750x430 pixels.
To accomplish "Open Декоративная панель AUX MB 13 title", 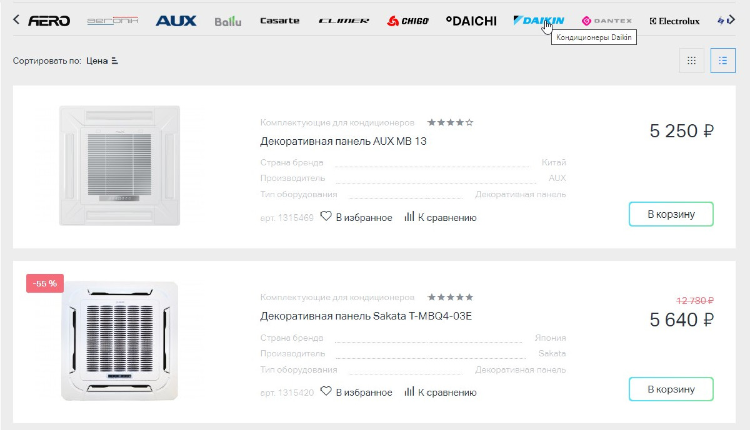I will (343, 141).
